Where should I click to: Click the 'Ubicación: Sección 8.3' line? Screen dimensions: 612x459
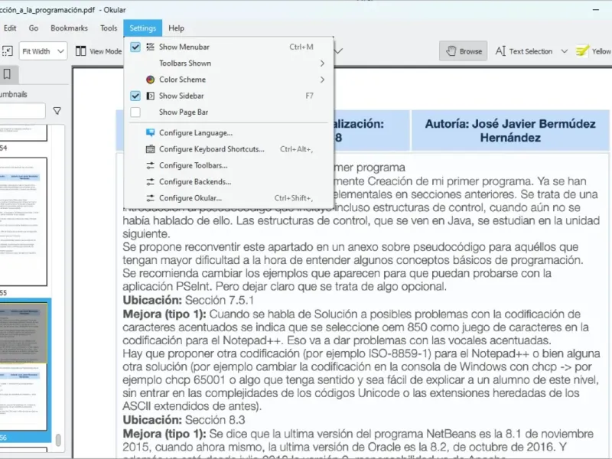pyautogui.click(x=184, y=420)
